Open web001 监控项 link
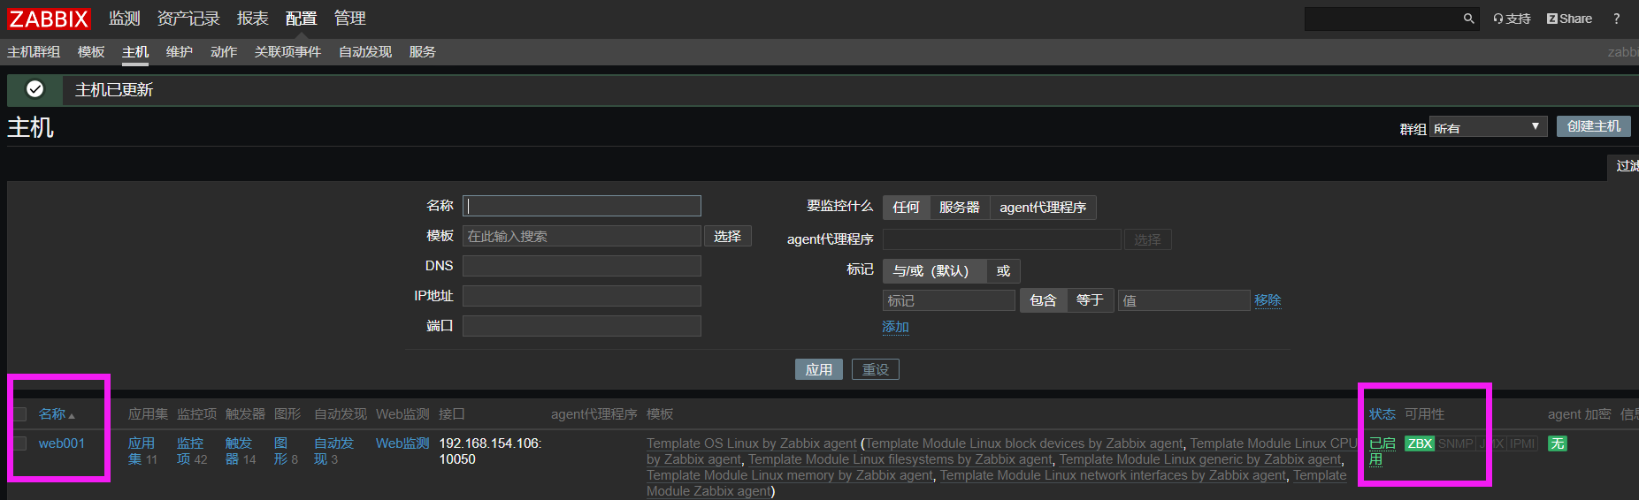Viewport: 1639px width, 500px height. (x=189, y=451)
